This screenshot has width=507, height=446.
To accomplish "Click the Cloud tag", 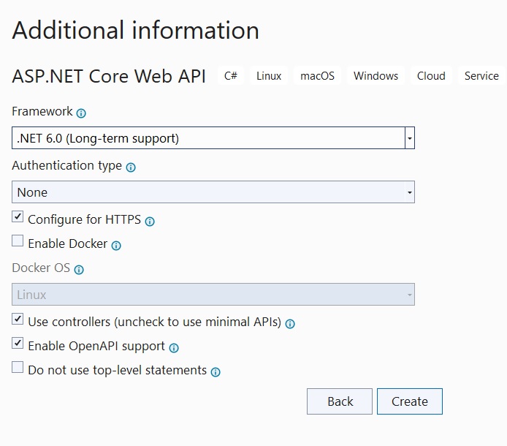I will tap(431, 76).
